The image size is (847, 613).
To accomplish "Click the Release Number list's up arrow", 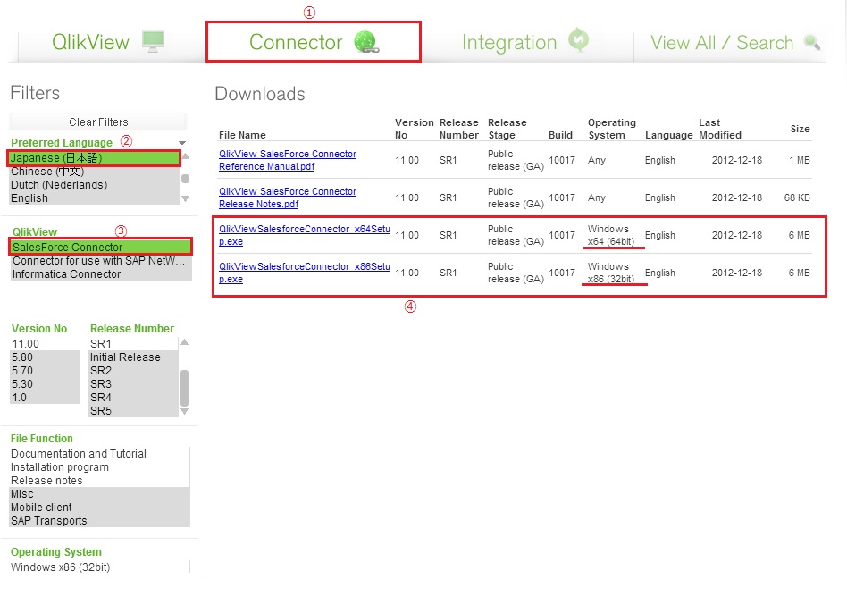I will click(185, 342).
